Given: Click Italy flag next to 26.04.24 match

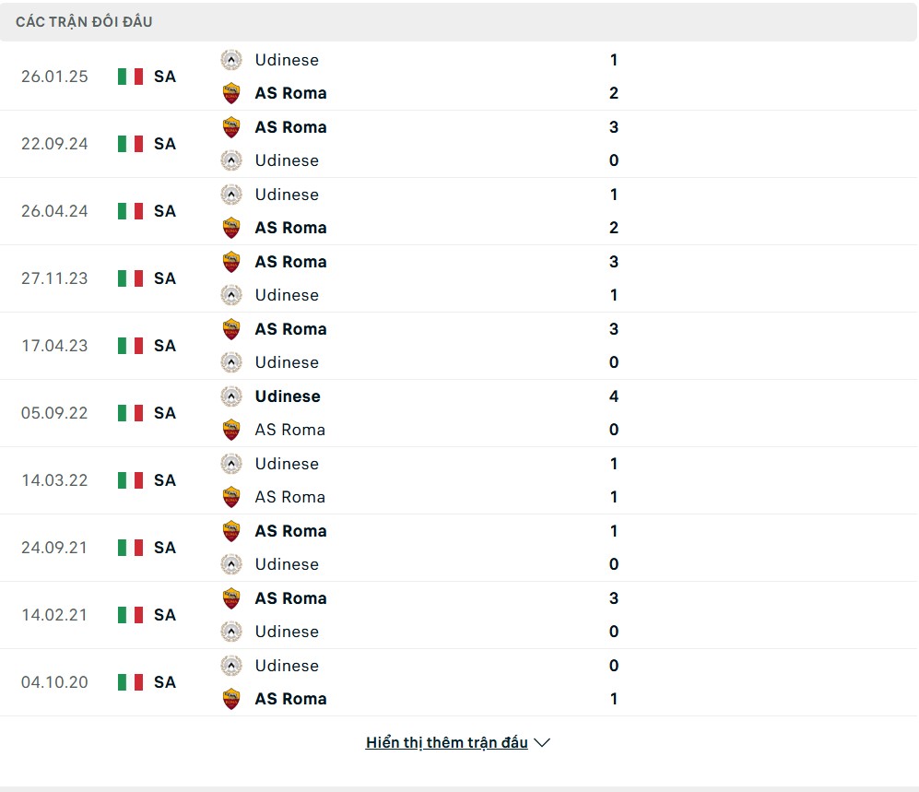Looking at the screenshot, I should coord(130,211).
